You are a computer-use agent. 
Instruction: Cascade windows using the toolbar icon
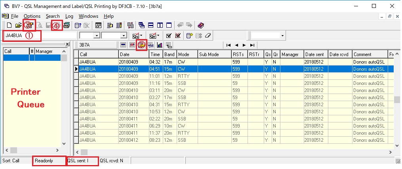pos(141,25)
